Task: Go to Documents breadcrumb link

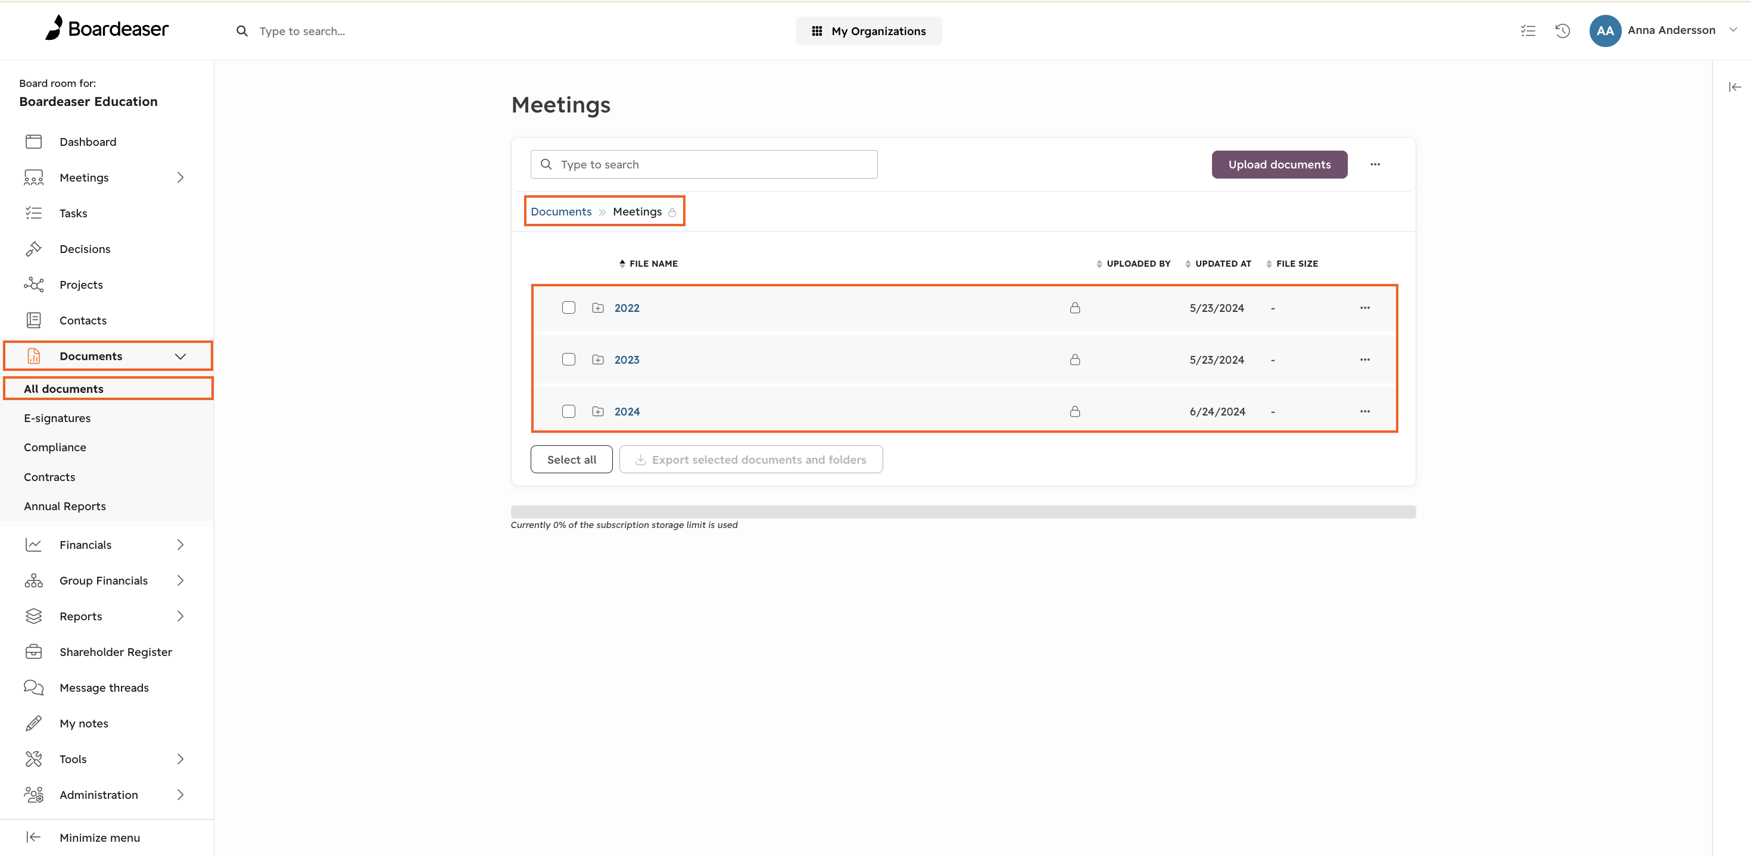Action: (561, 211)
